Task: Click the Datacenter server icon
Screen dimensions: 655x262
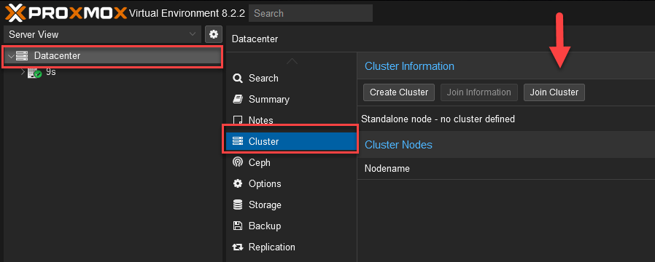Action: (x=22, y=56)
